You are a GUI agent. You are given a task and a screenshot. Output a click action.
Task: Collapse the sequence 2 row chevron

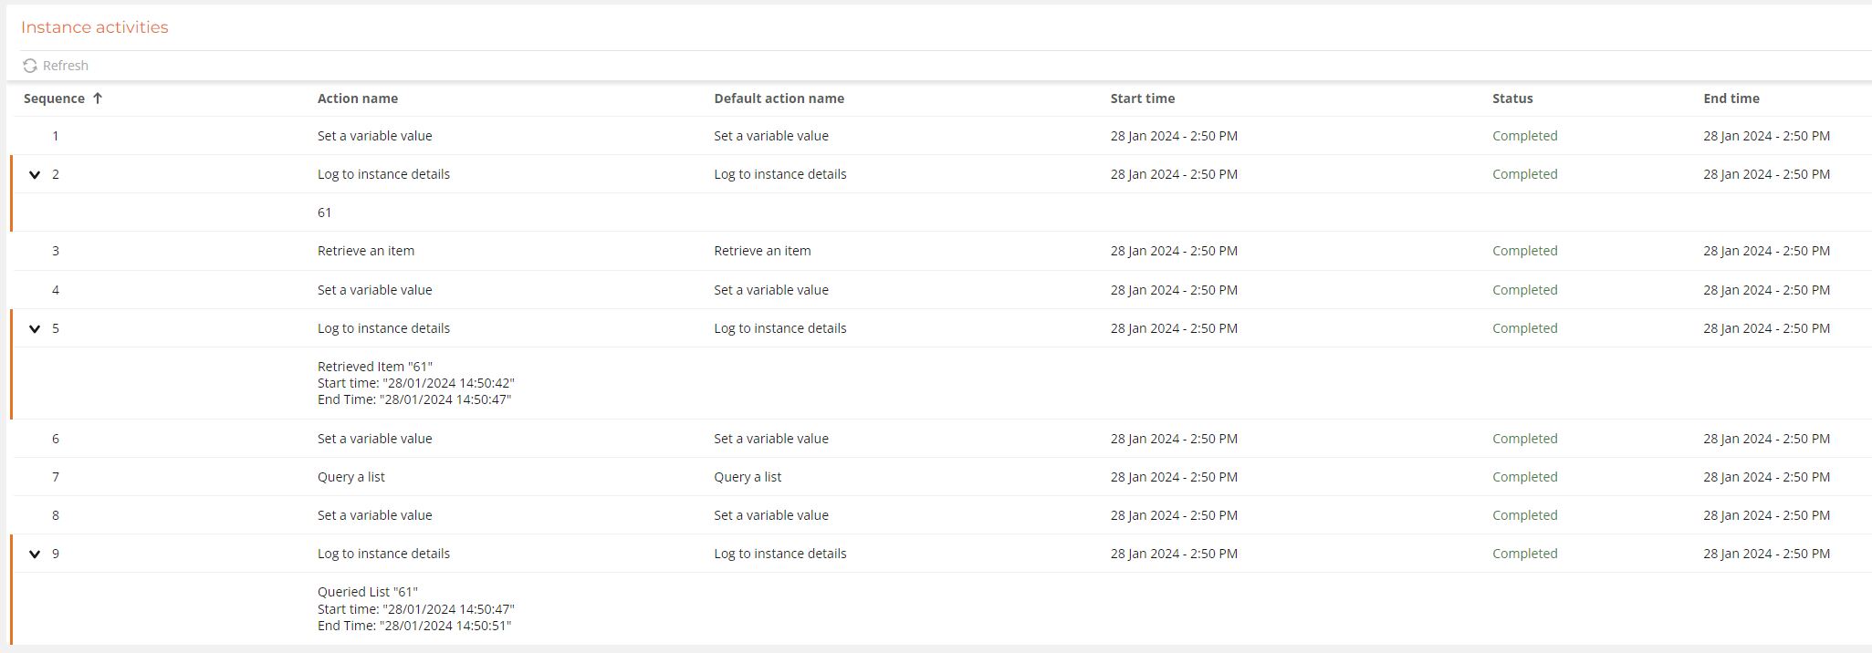tap(35, 174)
